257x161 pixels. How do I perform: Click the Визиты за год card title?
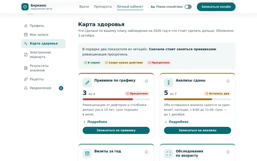click(108, 151)
